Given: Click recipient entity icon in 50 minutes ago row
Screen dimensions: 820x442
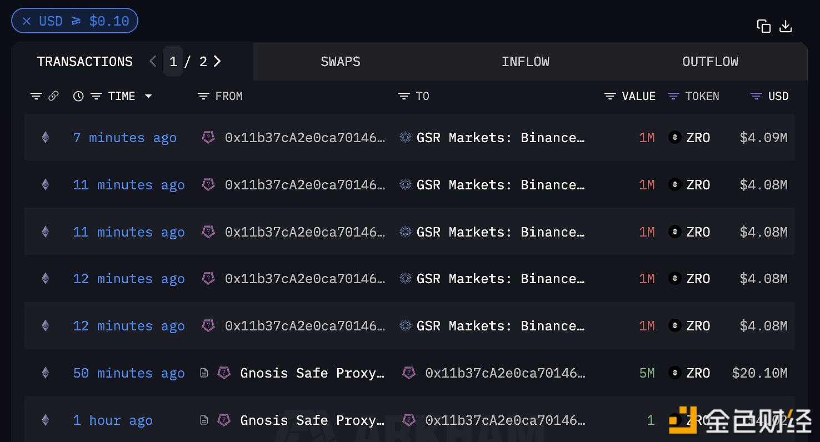Looking at the screenshot, I should point(409,373).
